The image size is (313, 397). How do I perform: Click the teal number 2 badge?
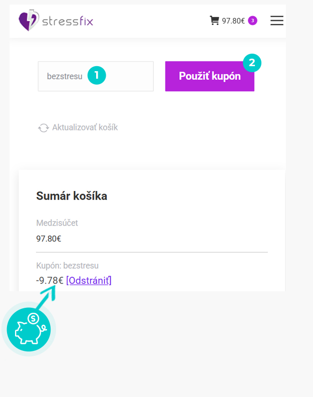click(x=252, y=63)
